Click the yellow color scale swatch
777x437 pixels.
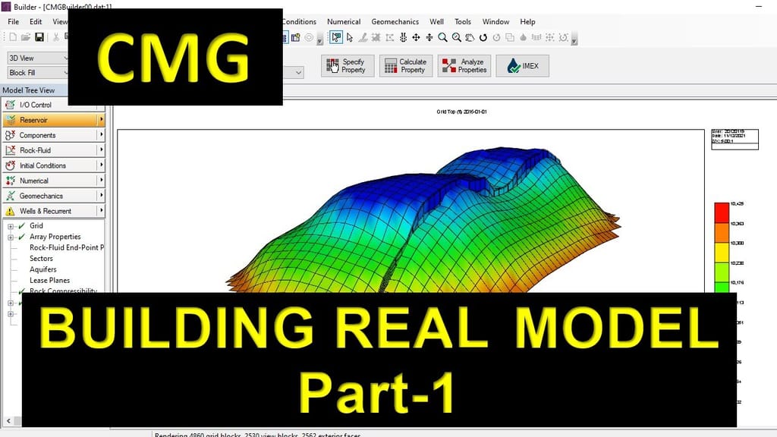click(722, 253)
